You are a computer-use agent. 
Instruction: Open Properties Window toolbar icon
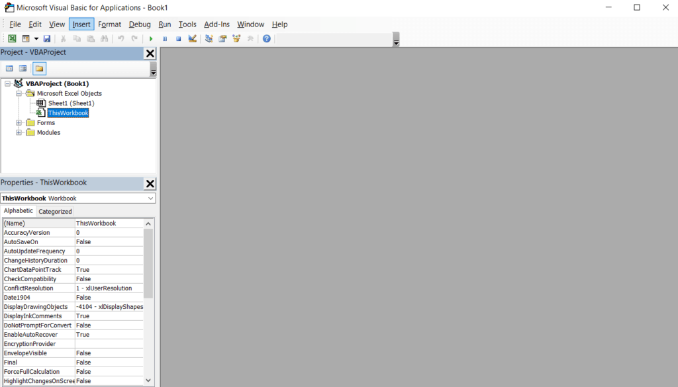(222, 39)
